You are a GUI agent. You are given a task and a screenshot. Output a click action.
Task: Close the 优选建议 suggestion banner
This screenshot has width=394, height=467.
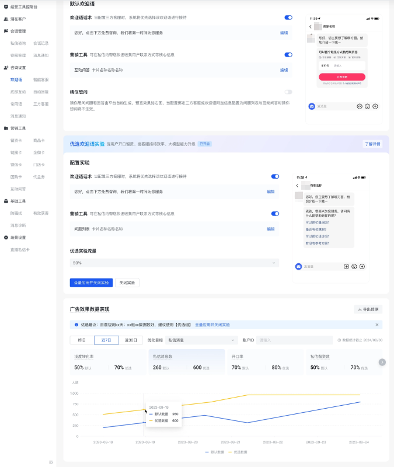pyautogui.click(x=377, y=325)
